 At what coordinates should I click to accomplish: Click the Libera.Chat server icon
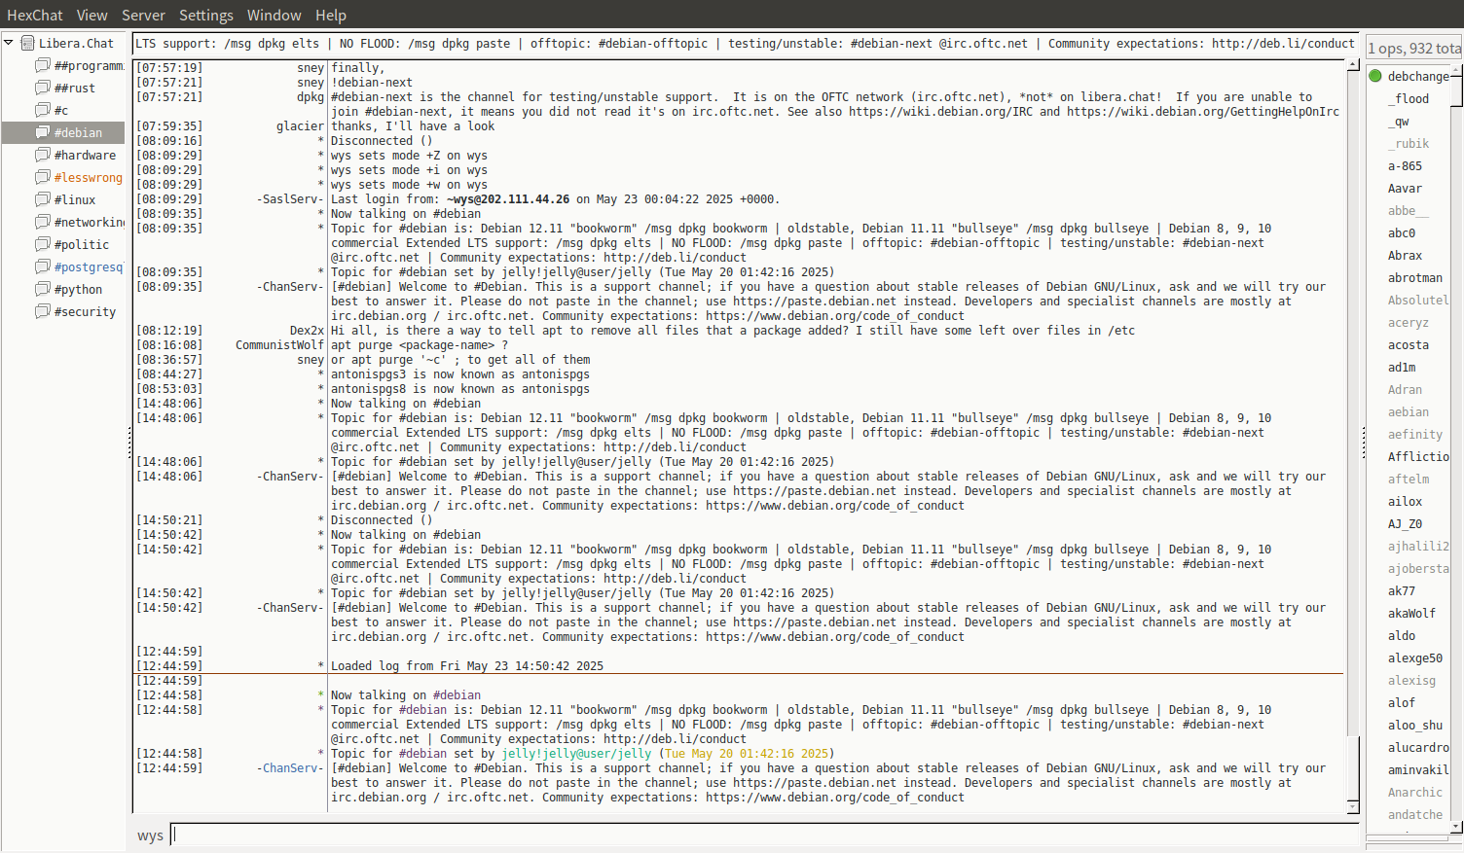pyautogui.click(x=28, y=43)
